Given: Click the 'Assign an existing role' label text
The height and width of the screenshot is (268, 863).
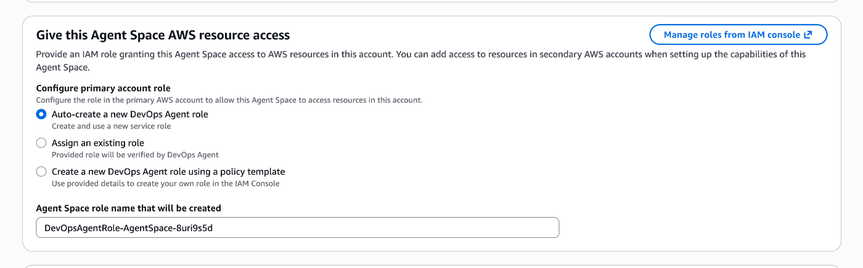Looking at the screenshot, I should pos(97,143).
